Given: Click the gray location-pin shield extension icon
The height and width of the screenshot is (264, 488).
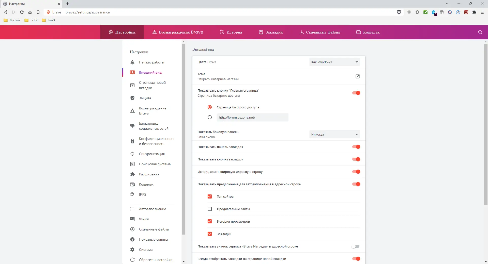Looking at the screenshot, I should click(x=409, y=12).
